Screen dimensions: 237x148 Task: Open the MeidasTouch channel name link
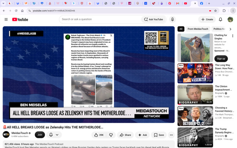(20, 133)
